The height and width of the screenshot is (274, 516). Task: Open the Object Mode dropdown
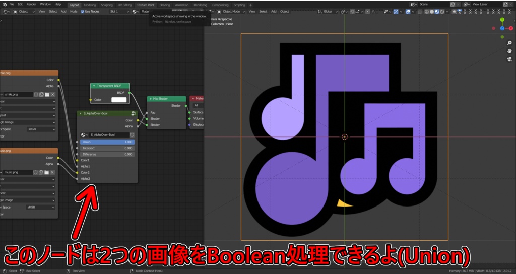231,11
